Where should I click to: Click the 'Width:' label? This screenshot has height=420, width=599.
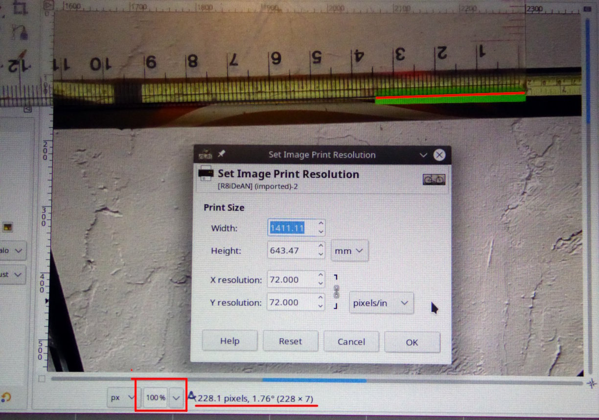point(224,228)
